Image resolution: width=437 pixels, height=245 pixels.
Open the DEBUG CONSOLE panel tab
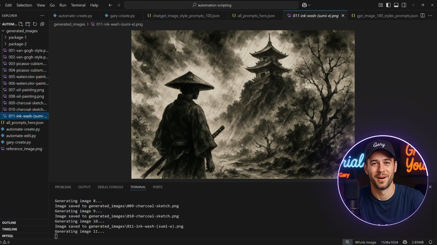point(110,187)
